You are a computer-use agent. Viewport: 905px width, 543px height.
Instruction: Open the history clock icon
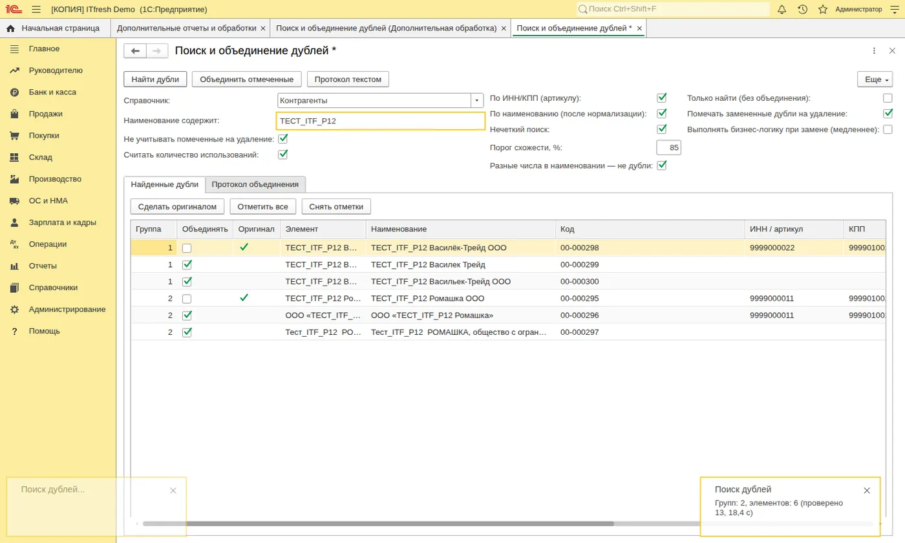click(x=802, y=9)
